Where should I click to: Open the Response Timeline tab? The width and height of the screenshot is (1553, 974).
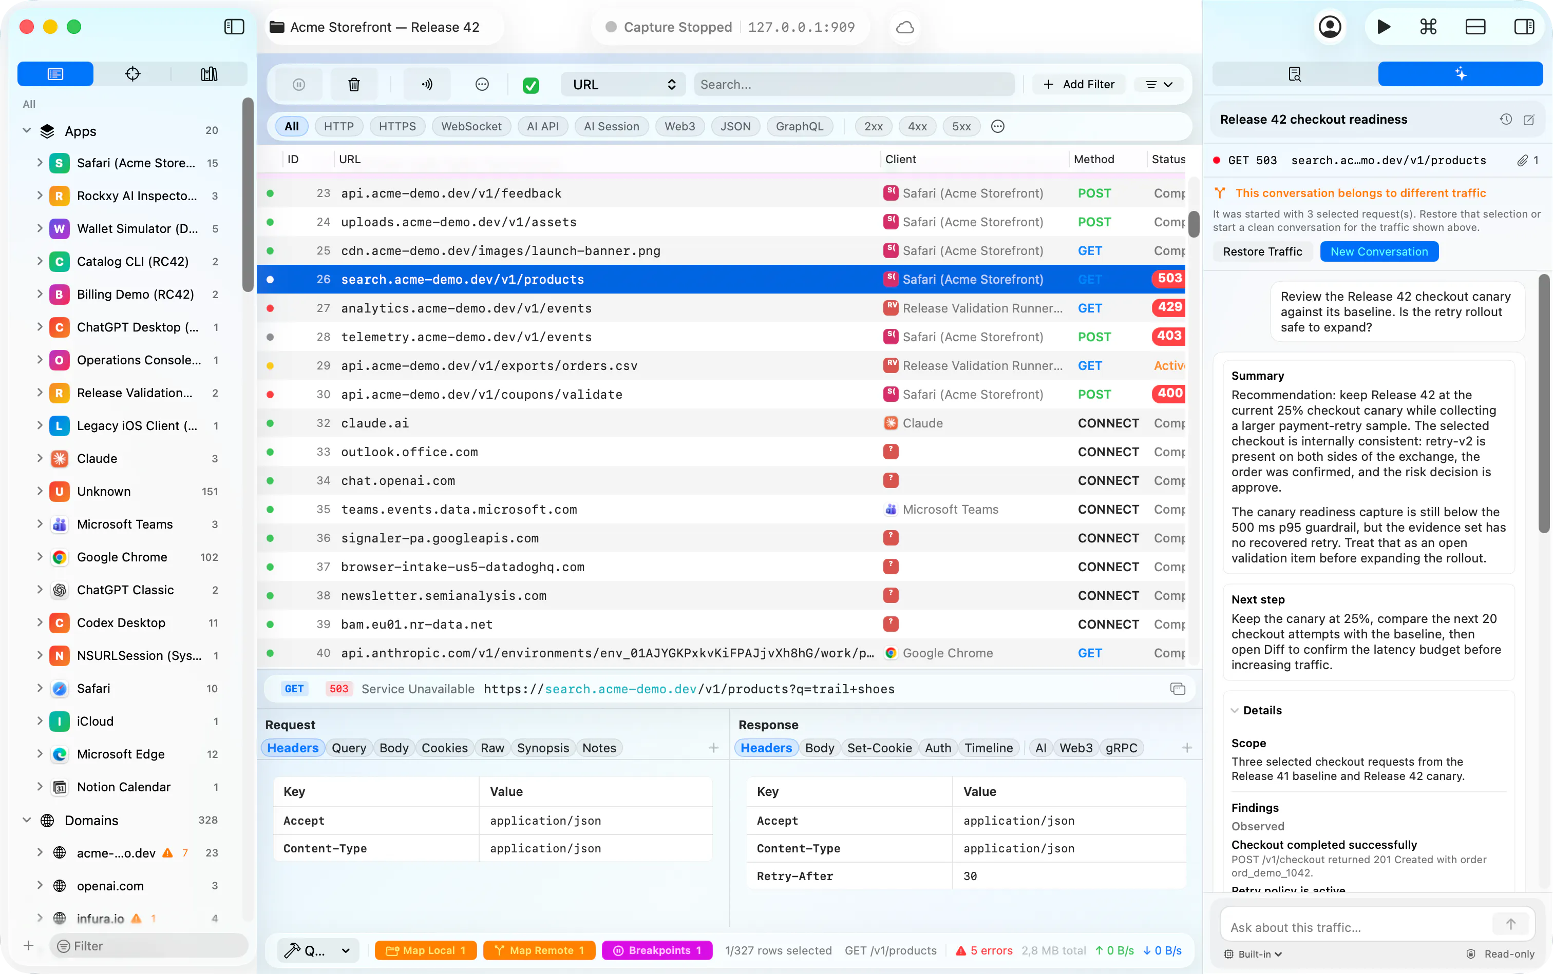(988, 748)
